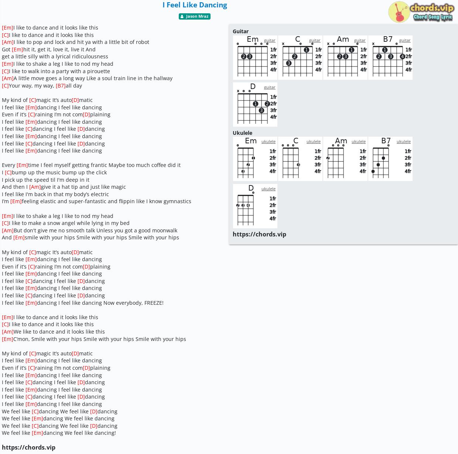Image resolution: width=458 pixels, height=454 pixels.
Task: Click the ukulele C chord diagram
Action: point(300,159)
